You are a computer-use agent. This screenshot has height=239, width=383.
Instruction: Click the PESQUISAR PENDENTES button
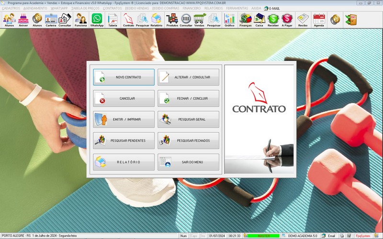pyautogui.click(x=124, y=141)
